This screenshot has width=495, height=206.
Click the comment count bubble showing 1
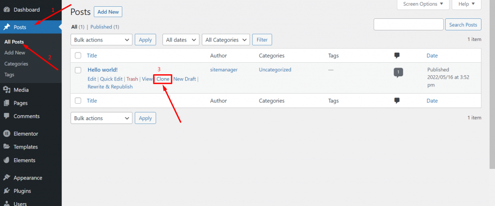[398, 72]
